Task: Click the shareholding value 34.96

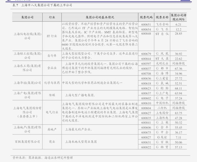Action: (179, 73)
